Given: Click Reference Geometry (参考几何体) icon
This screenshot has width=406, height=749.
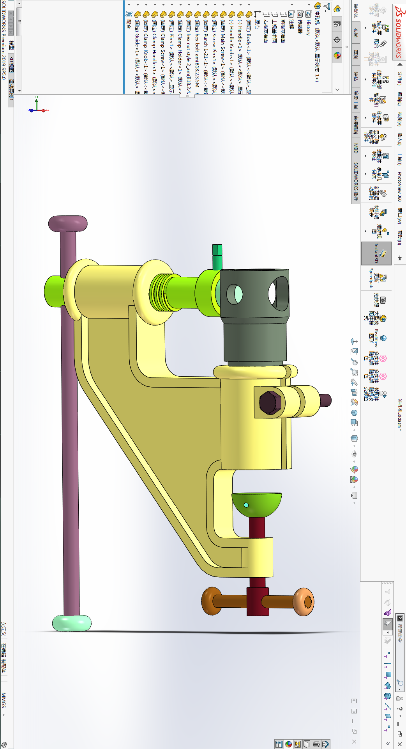Looking at the screenshot, I should 385,174.
